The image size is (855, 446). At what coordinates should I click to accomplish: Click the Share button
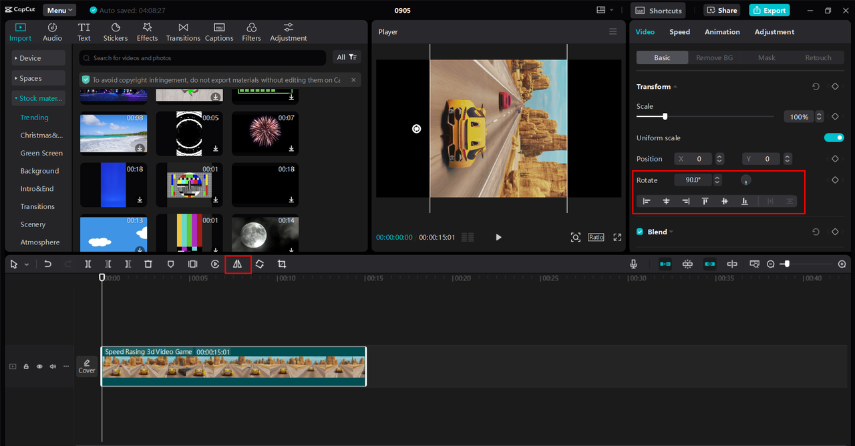coord(721,10)
